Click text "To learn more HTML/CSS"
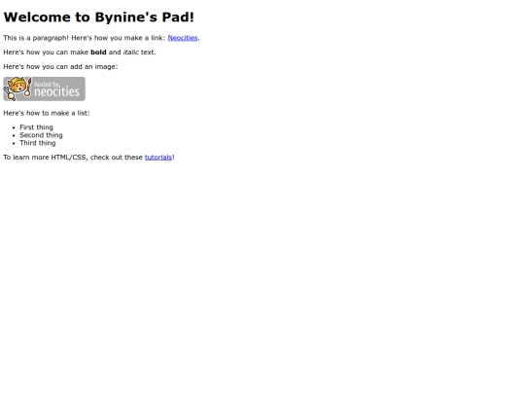Viewport: 525px width, 394px height. point(46,158)
